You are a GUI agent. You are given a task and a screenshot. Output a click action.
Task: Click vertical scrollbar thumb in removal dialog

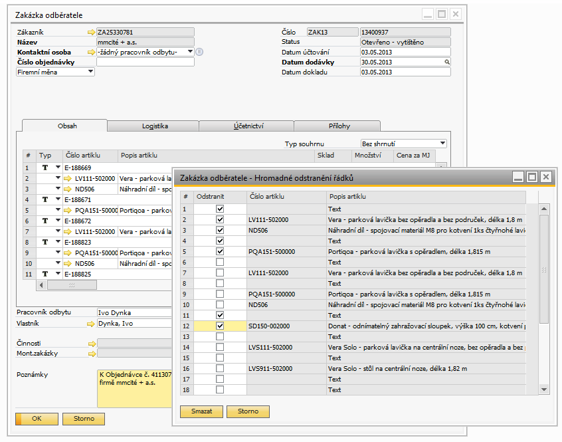point(544,269)
